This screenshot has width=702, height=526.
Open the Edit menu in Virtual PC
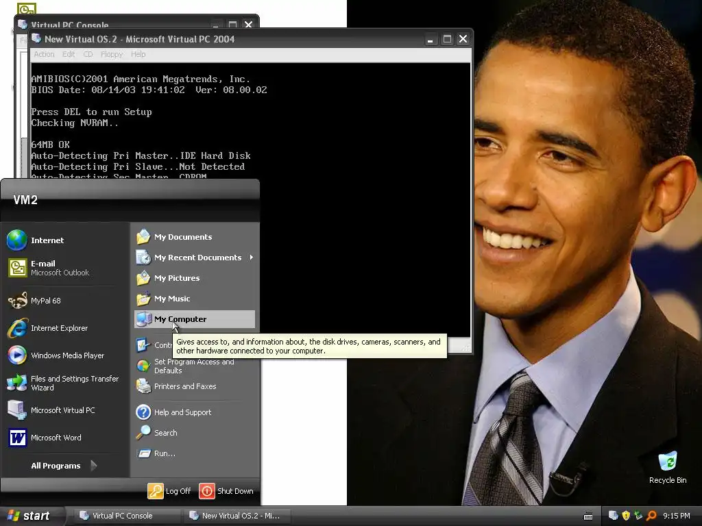coord(69,54)
